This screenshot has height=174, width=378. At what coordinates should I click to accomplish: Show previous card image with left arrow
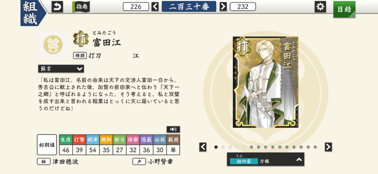[x=203, y=147]
